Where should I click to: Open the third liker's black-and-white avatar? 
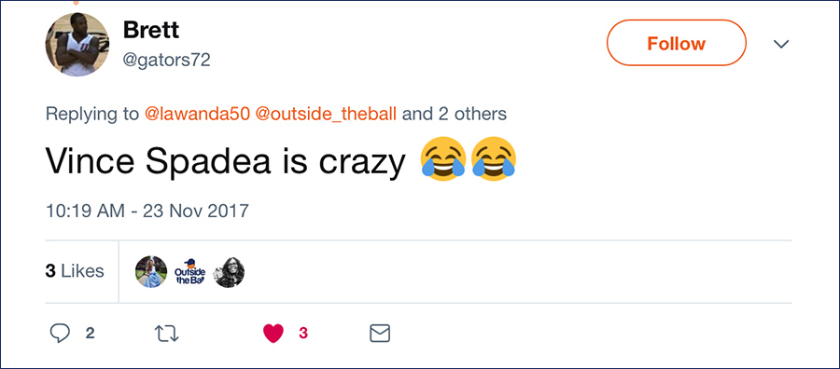[x=230, y=272]
